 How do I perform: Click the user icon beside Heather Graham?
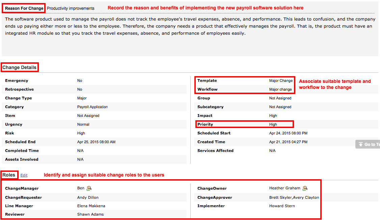305,188
